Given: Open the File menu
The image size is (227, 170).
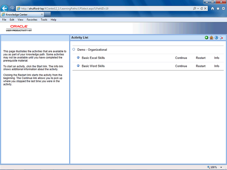Looking at the screenshot, I should (4, 20).
